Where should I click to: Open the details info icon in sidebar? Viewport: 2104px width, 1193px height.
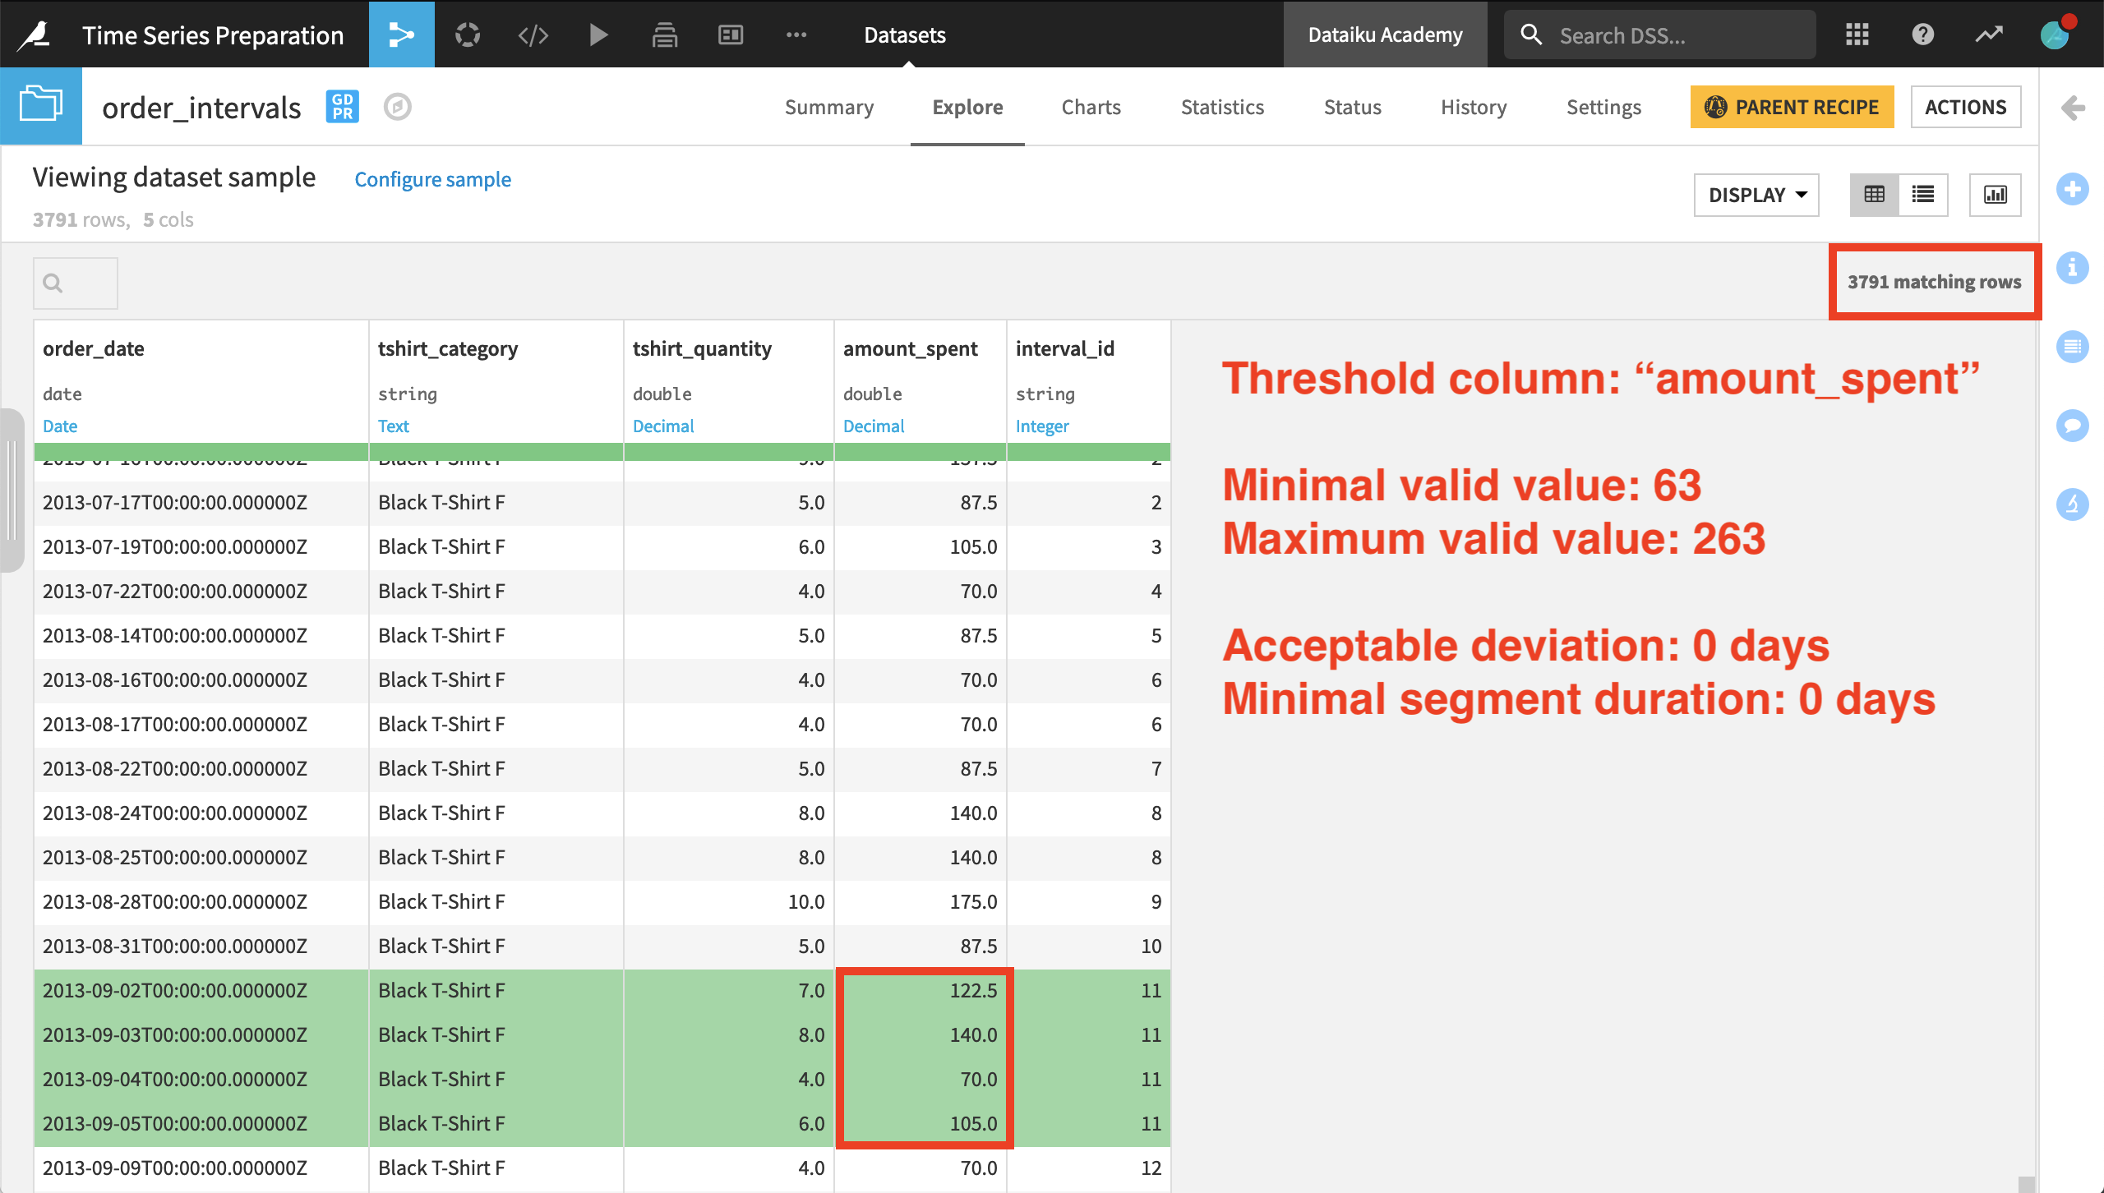click(2072, 268)
